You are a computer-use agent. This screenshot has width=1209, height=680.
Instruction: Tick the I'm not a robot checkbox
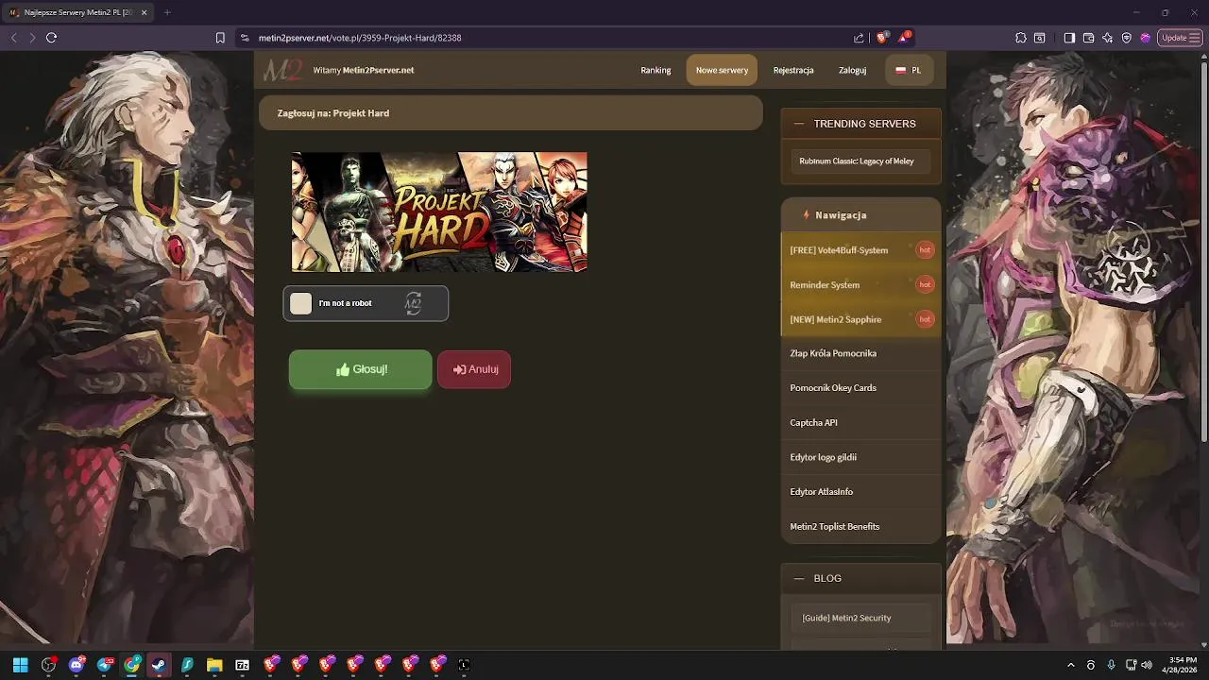[x=300, y=303]
